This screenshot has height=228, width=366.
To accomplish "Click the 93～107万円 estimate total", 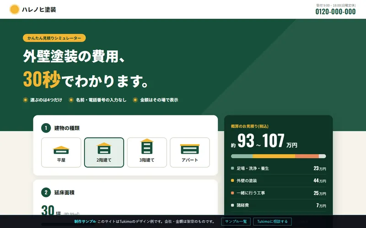I will click(x=264, y=141).
